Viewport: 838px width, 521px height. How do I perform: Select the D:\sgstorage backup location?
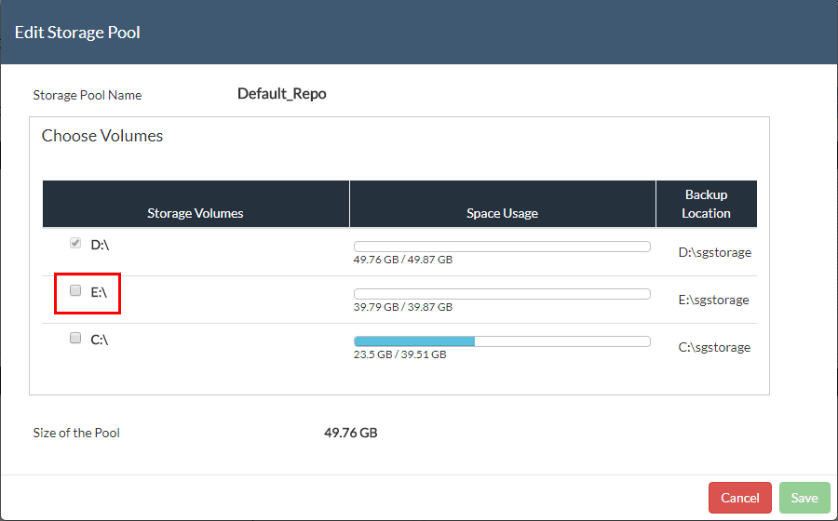(714, 252)
